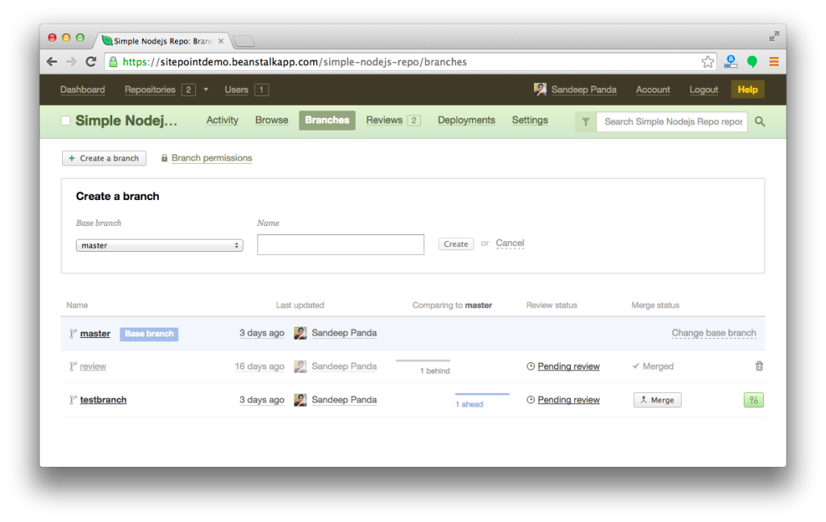Focus the branch Name input field
826x522 pixels.
[340, 244]
